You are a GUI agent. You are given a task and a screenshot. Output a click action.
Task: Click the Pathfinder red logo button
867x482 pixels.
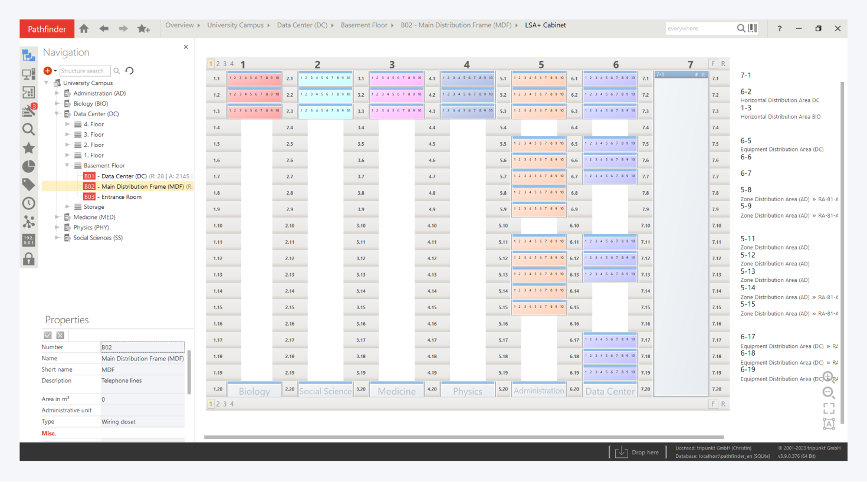[x=47, y=29]
